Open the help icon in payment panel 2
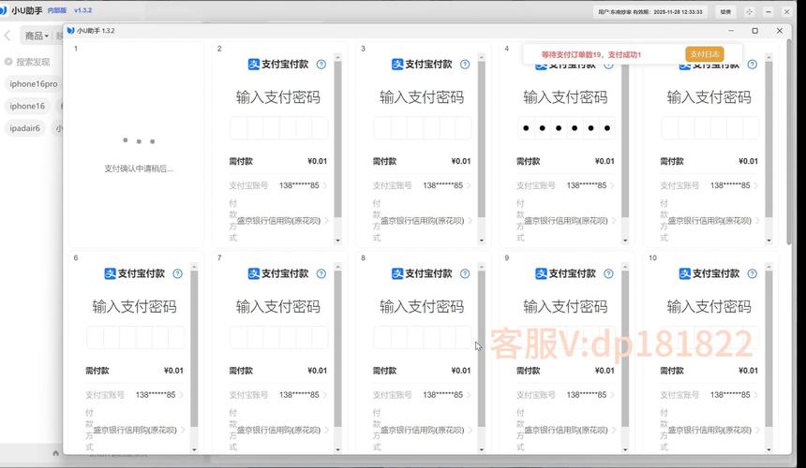Screen dimensions: 806x468 click(x=321, y=65)
